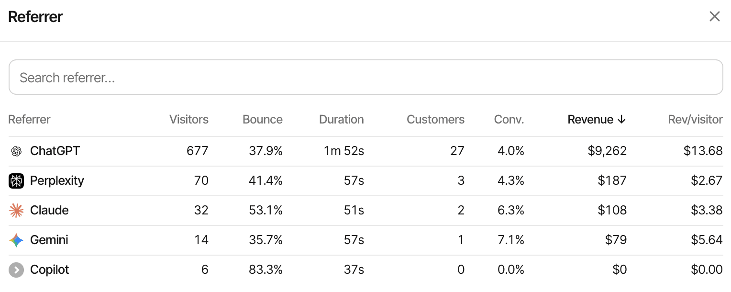Click ChatGPT conversion 4.0%
731x292 pixels.
511,151
